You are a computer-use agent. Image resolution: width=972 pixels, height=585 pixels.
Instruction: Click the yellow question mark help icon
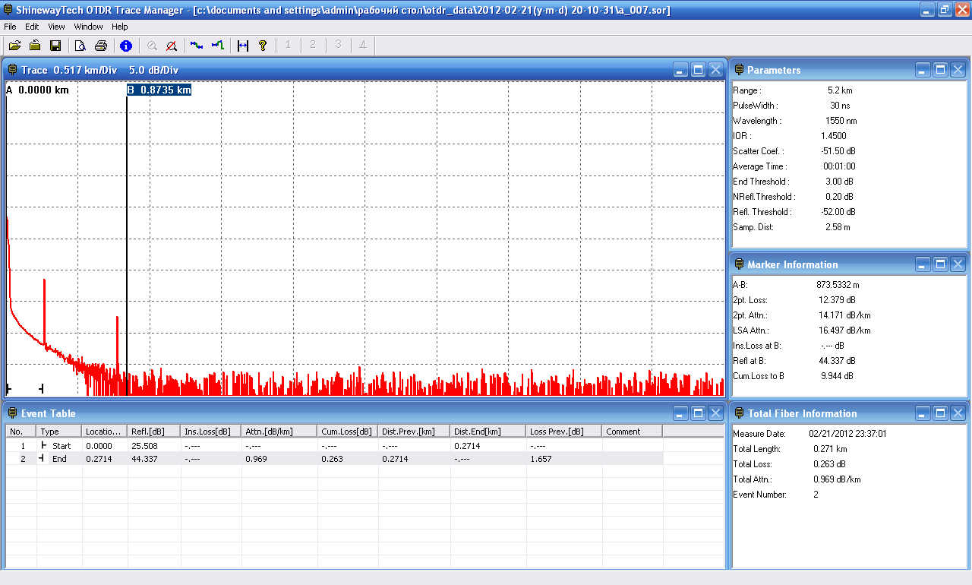pyautogui.click(x=263, y=46)
